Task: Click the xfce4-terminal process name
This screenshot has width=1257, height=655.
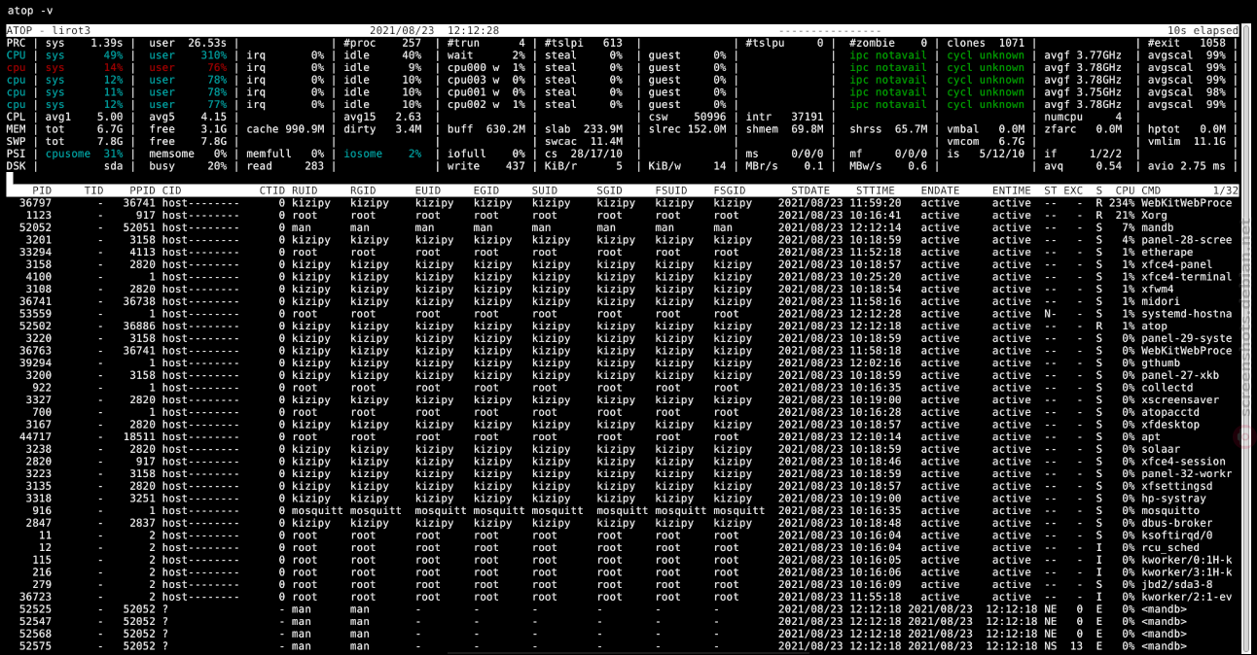Action: tap(1187, 277)
